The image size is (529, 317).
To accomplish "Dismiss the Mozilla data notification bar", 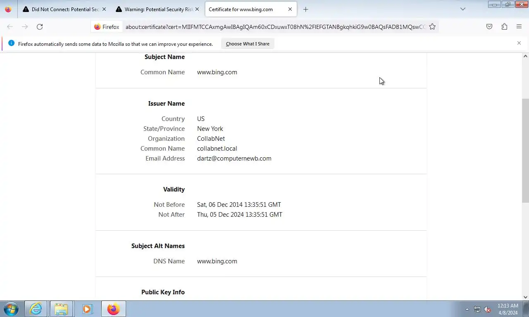I will tap(519, 43).
